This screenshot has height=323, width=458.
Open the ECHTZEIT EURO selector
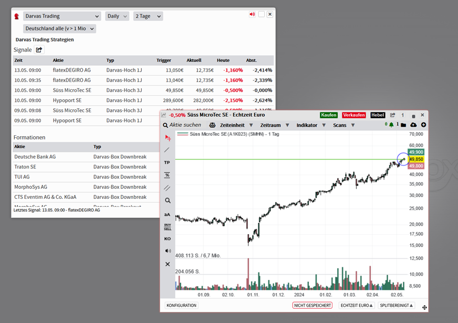click(357, 306)
